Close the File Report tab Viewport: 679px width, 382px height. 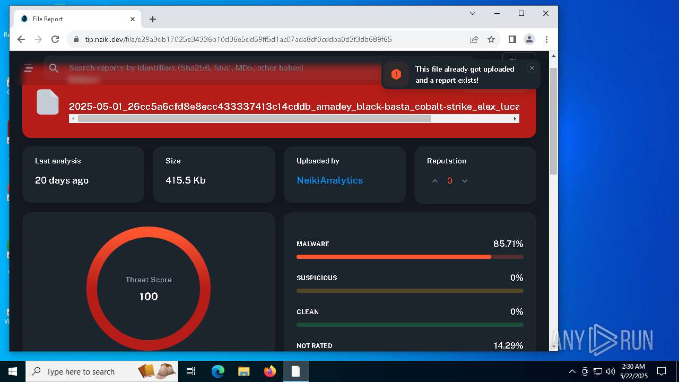tap(133, 19)
